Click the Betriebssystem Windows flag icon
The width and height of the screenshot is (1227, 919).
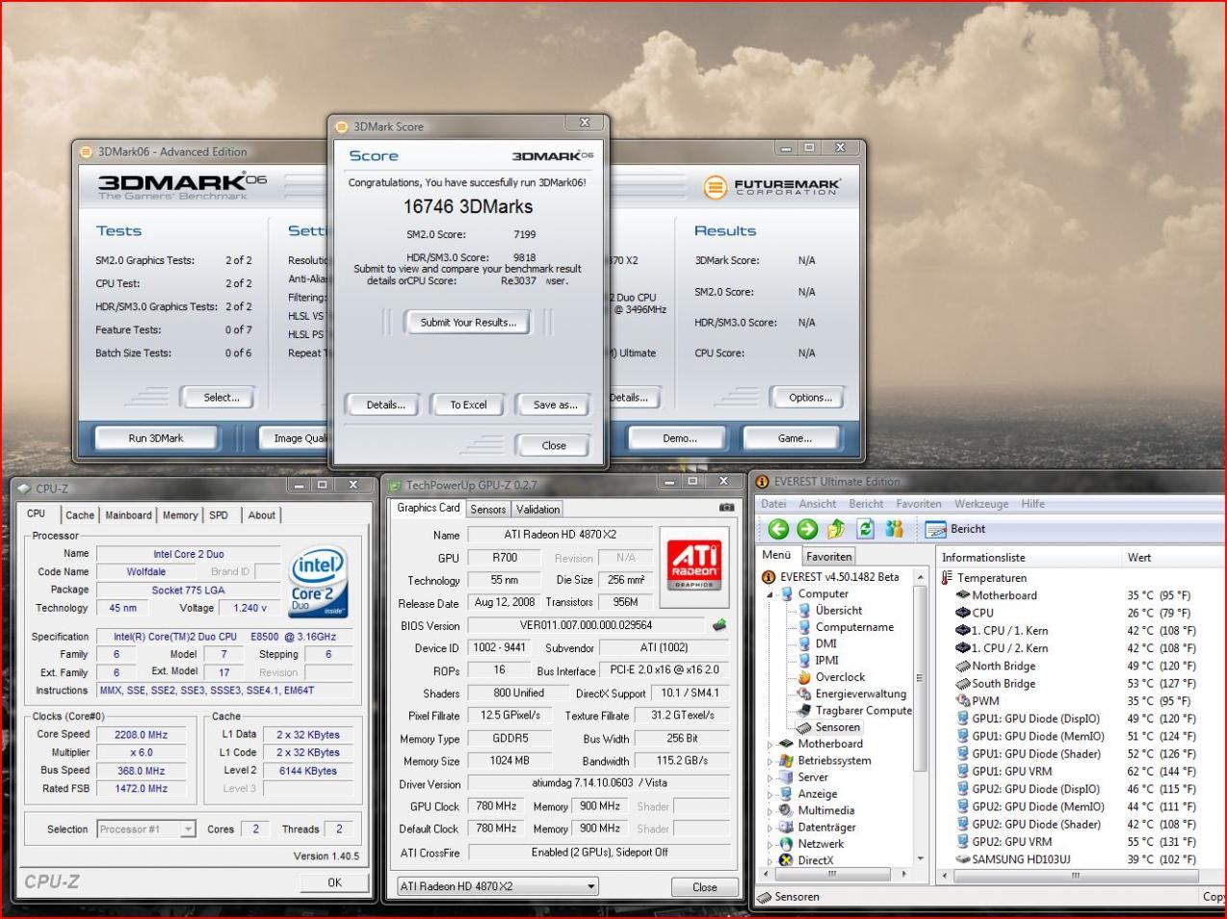tap(787, 761)
